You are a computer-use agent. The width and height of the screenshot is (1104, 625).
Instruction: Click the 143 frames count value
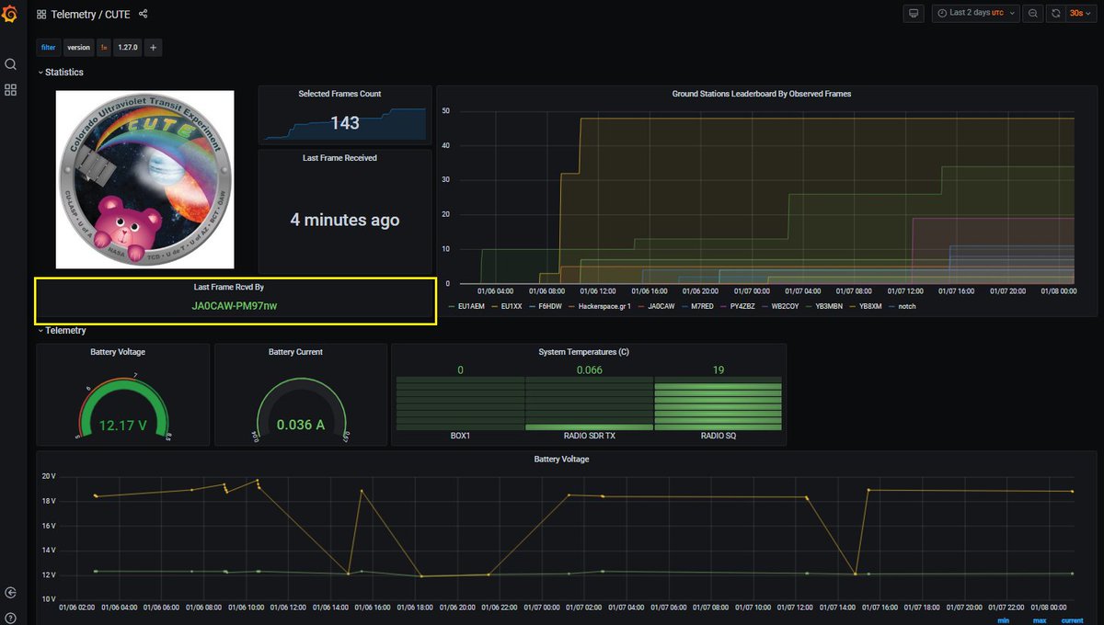[345, 123]
